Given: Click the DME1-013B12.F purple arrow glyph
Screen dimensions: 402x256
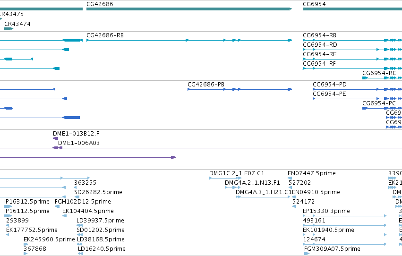Looking at the screenshot, I should (55, 138).
